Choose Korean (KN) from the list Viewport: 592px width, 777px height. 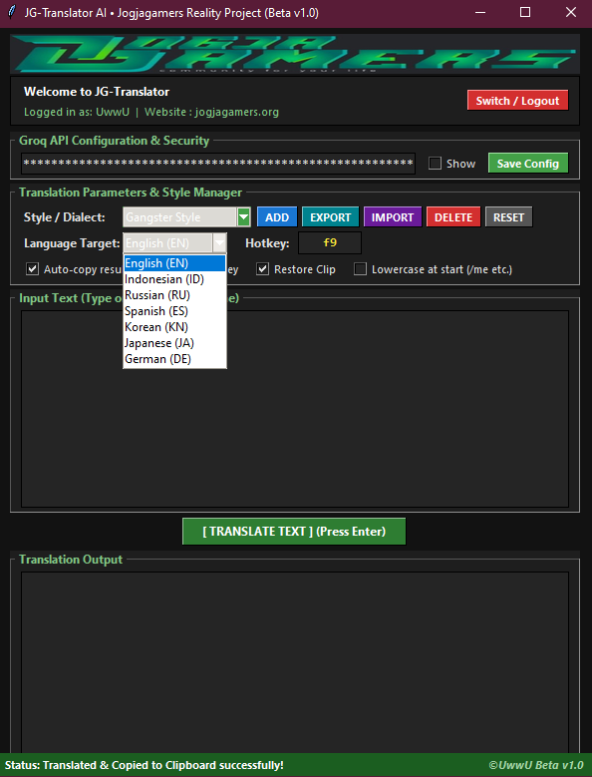click(x=174, y=327)
